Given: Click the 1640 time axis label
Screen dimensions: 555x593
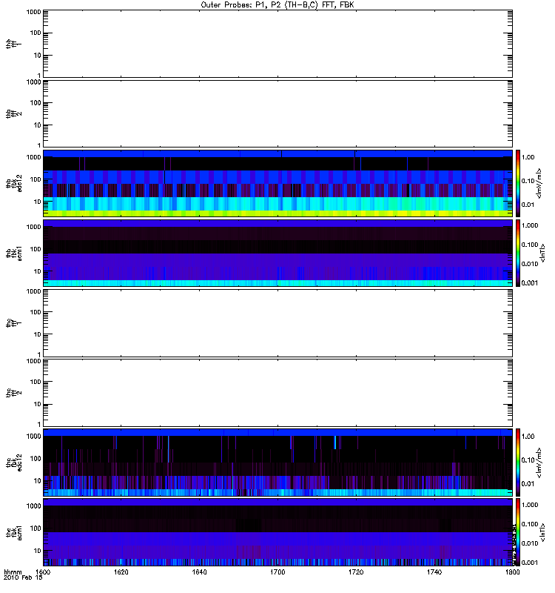Looking at the screenshot, I should point(199,572).
